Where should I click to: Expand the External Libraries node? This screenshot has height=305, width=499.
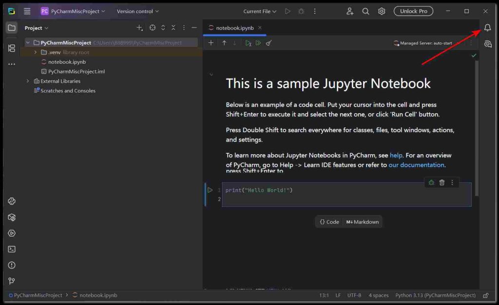(28, 81)
